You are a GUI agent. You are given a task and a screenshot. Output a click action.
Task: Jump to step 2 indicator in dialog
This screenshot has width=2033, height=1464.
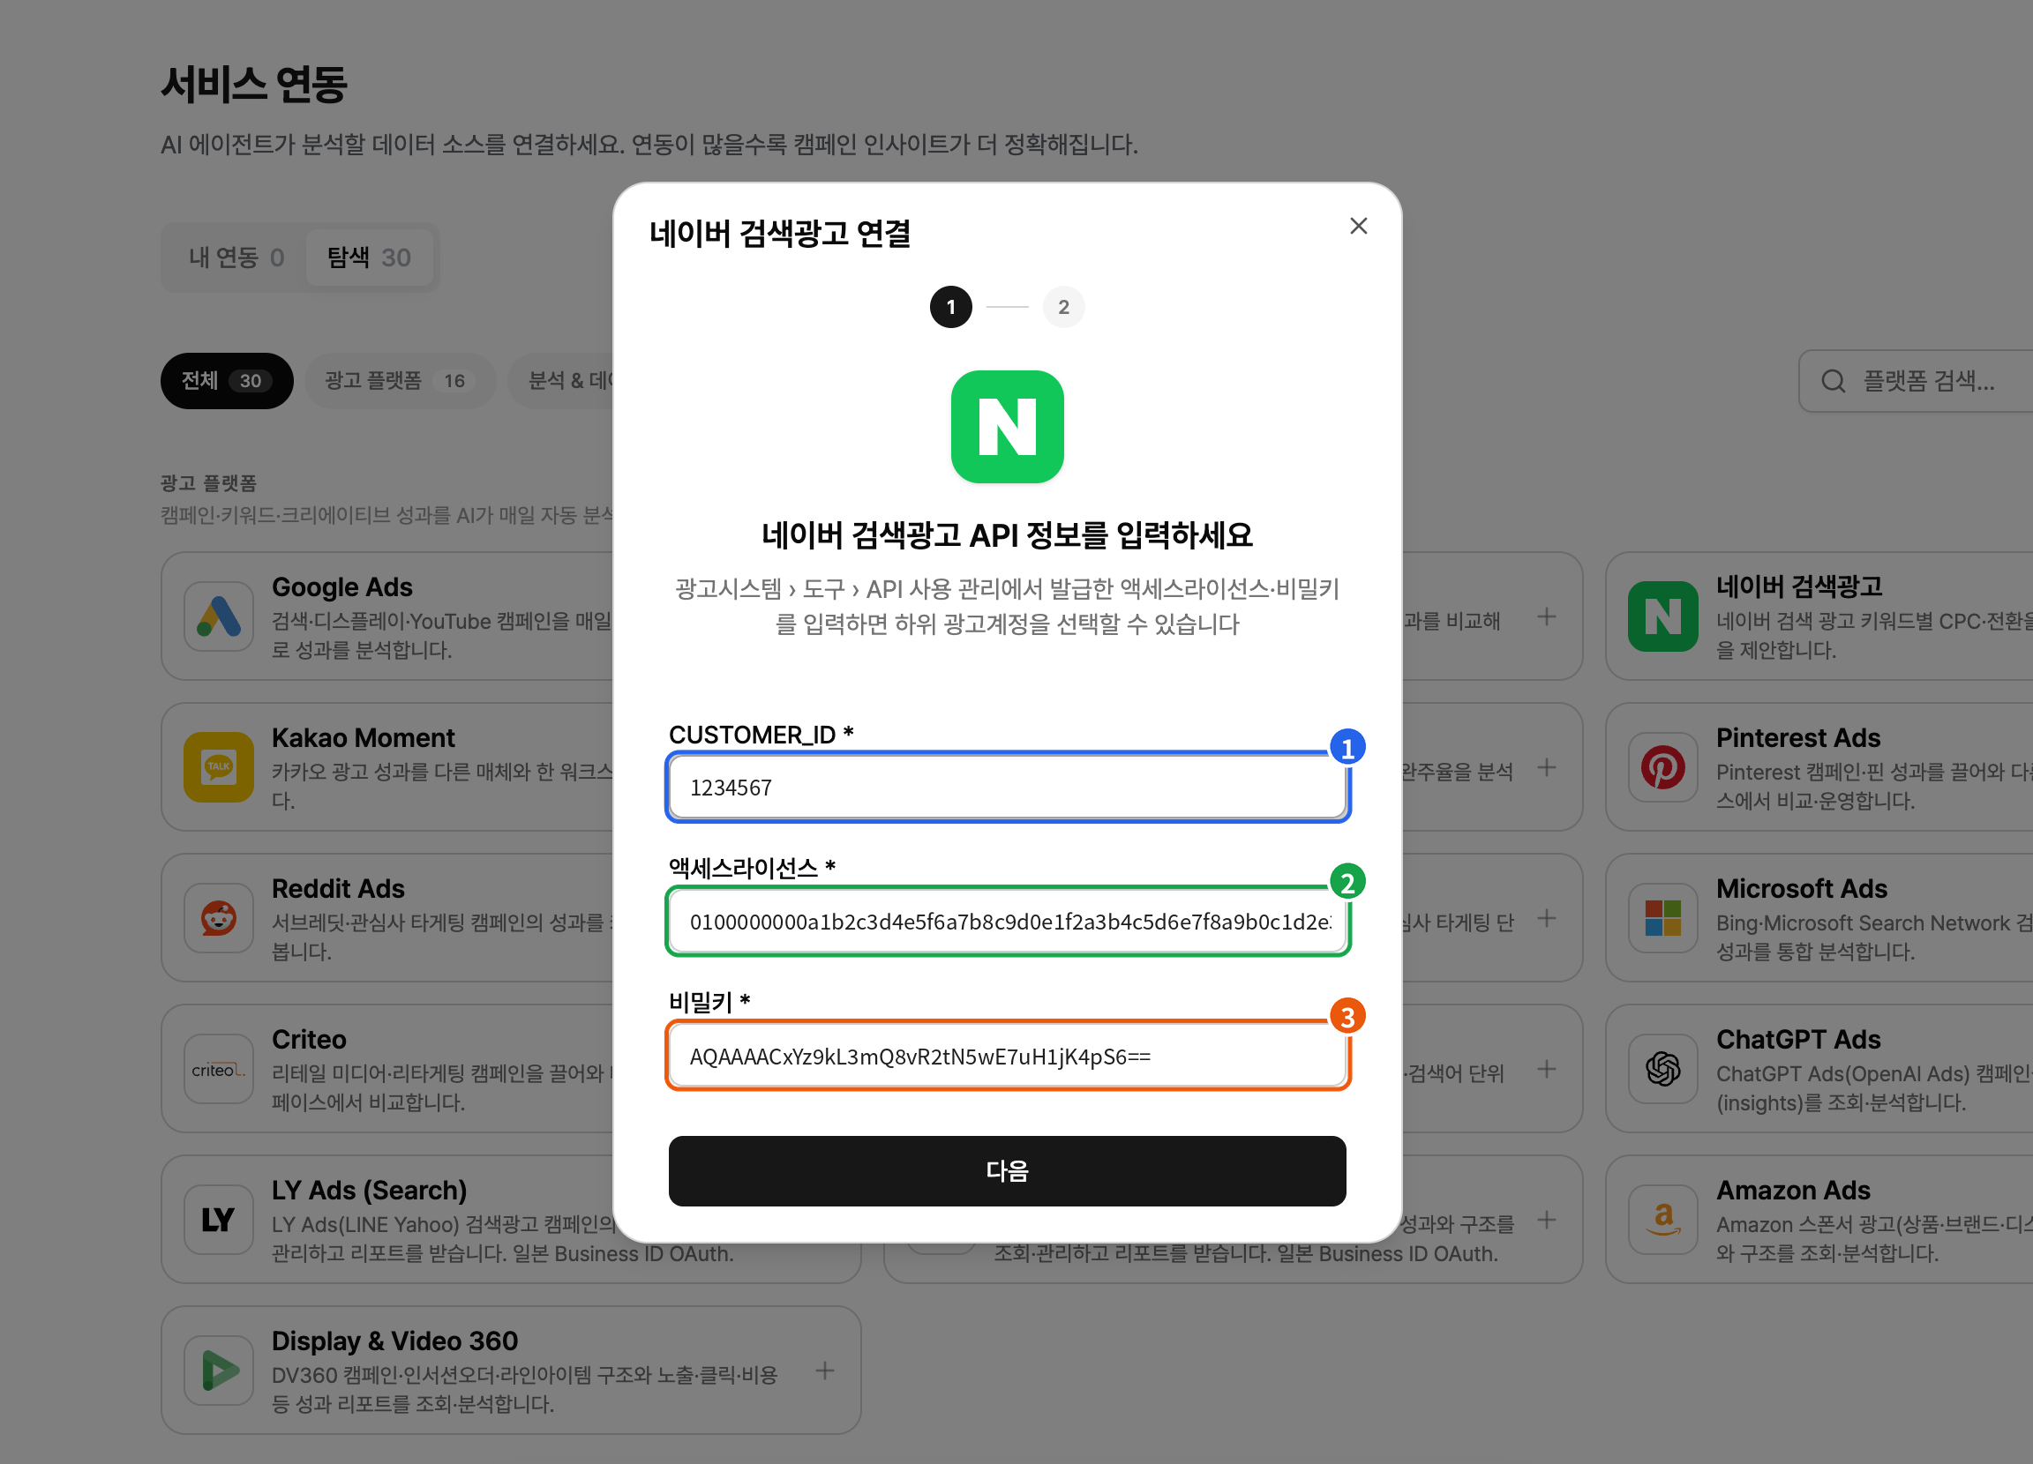pyautogui.click(x=1063, y=307)
